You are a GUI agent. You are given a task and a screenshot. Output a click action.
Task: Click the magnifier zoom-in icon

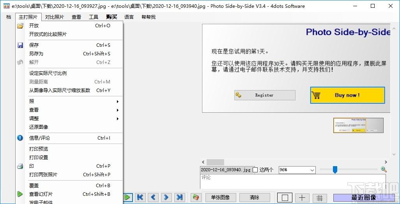(x=384, y=169)
